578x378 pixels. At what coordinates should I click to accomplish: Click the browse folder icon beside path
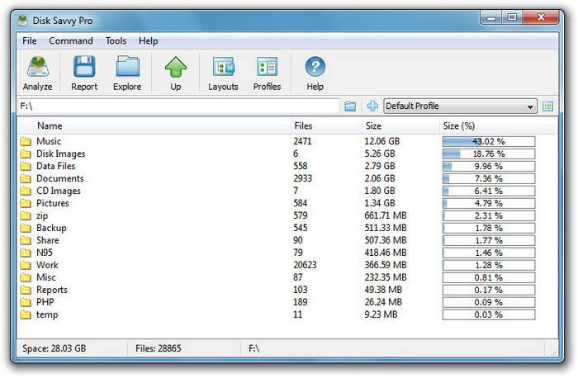pos(350,106)
